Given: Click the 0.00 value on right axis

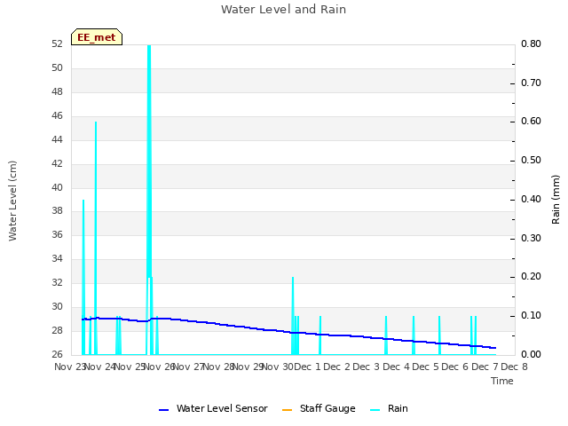Looking at the screenshot, I should [531, 354].
